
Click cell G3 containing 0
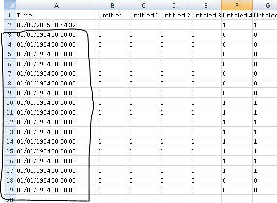265,34
